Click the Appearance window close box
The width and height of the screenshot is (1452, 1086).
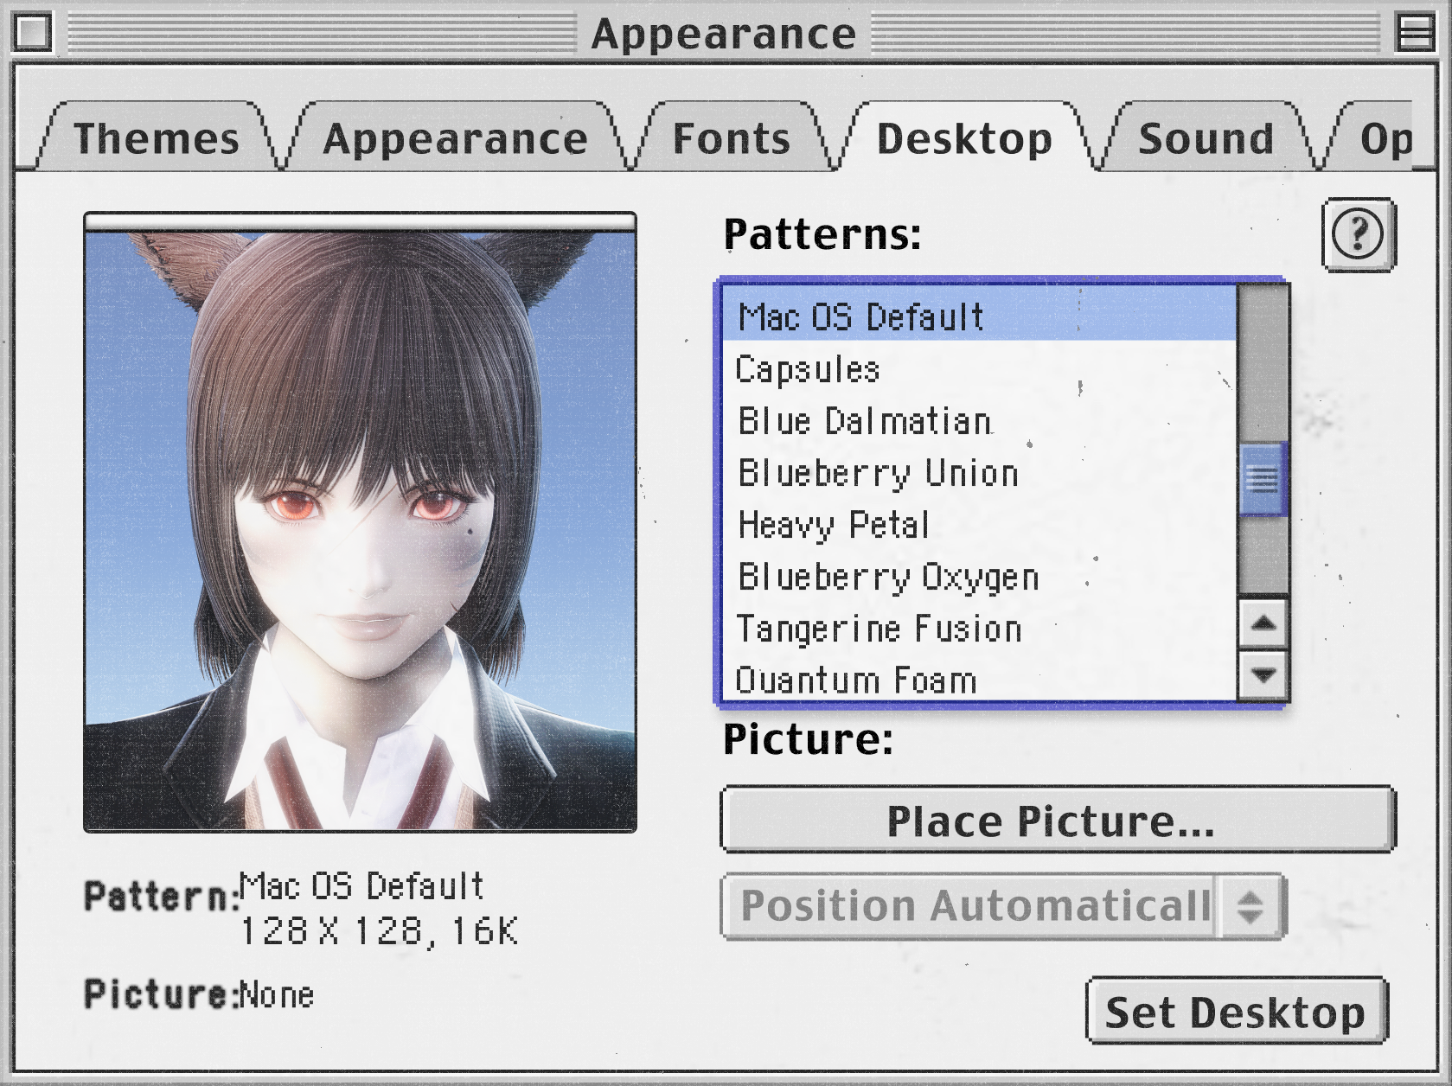pyautogui.click(x=33, y=33)
